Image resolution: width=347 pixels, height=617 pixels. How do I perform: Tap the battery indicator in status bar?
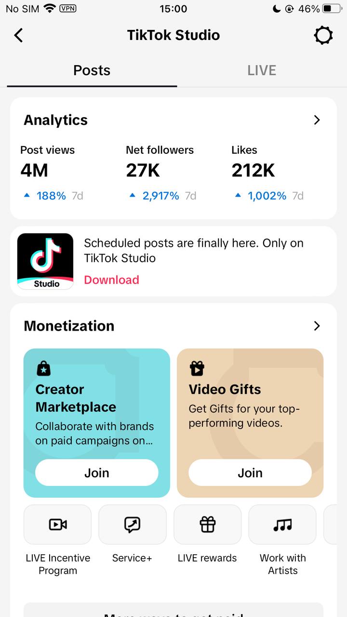pos(332,9)
